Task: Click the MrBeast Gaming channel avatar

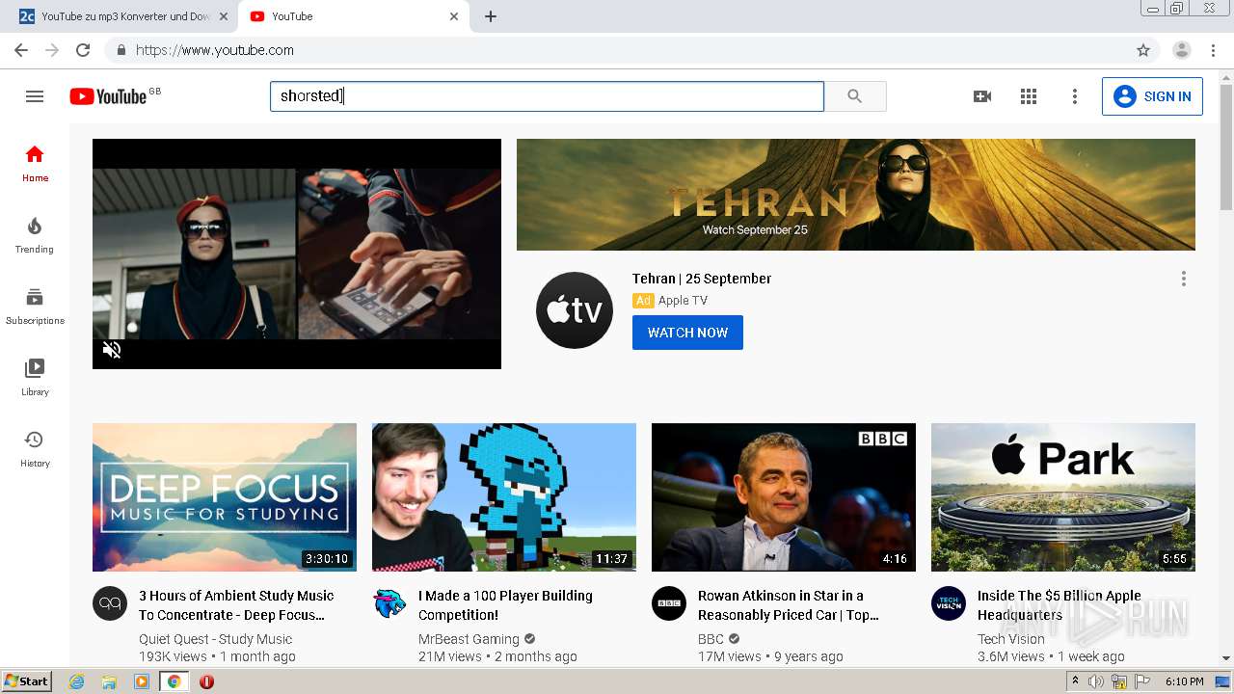Action: point(389,603)
